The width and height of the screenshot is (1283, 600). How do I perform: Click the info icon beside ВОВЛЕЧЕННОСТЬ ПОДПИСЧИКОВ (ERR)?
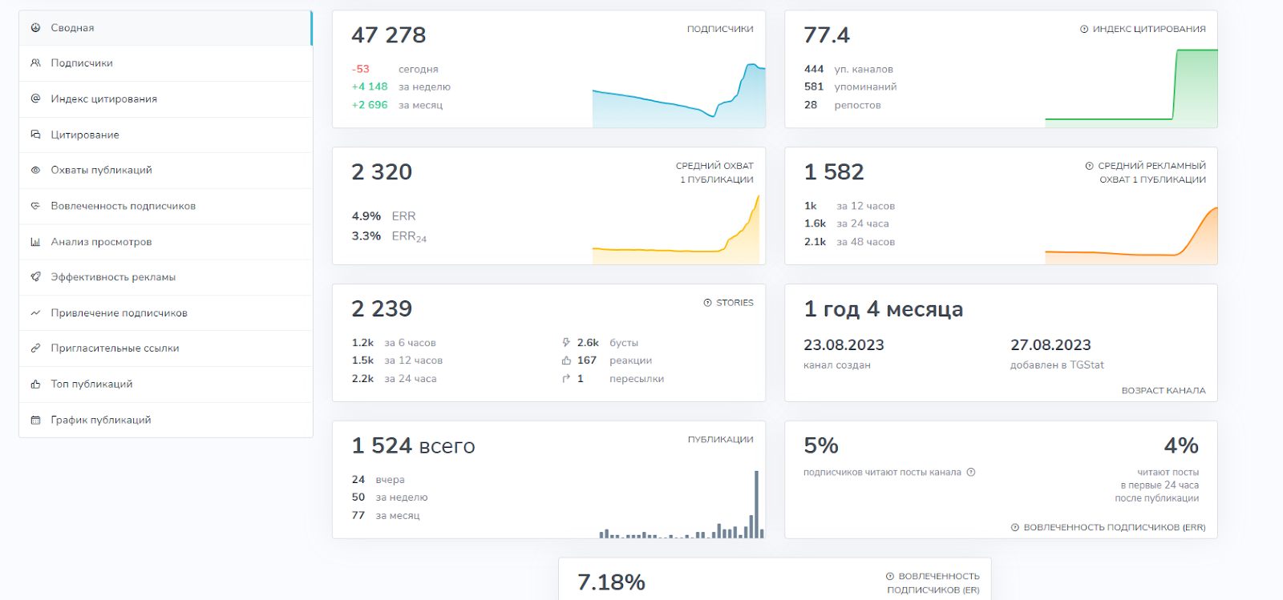coord(1015,527)
